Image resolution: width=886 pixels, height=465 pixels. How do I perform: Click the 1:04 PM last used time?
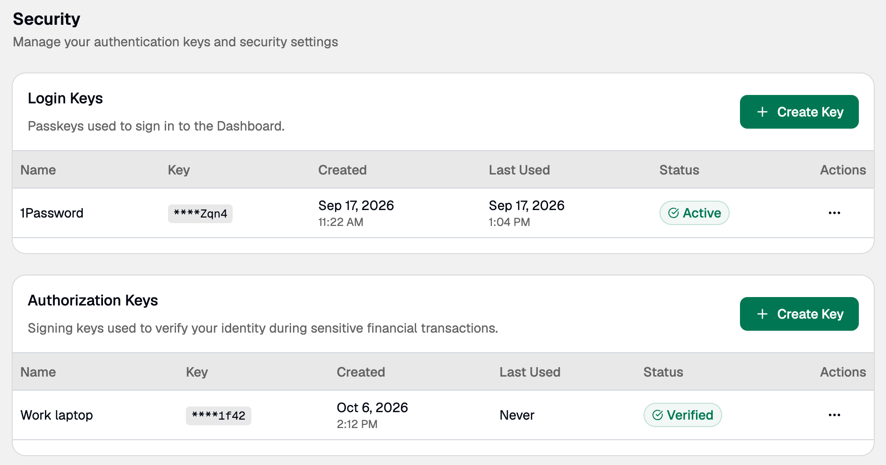coord(509,222)
